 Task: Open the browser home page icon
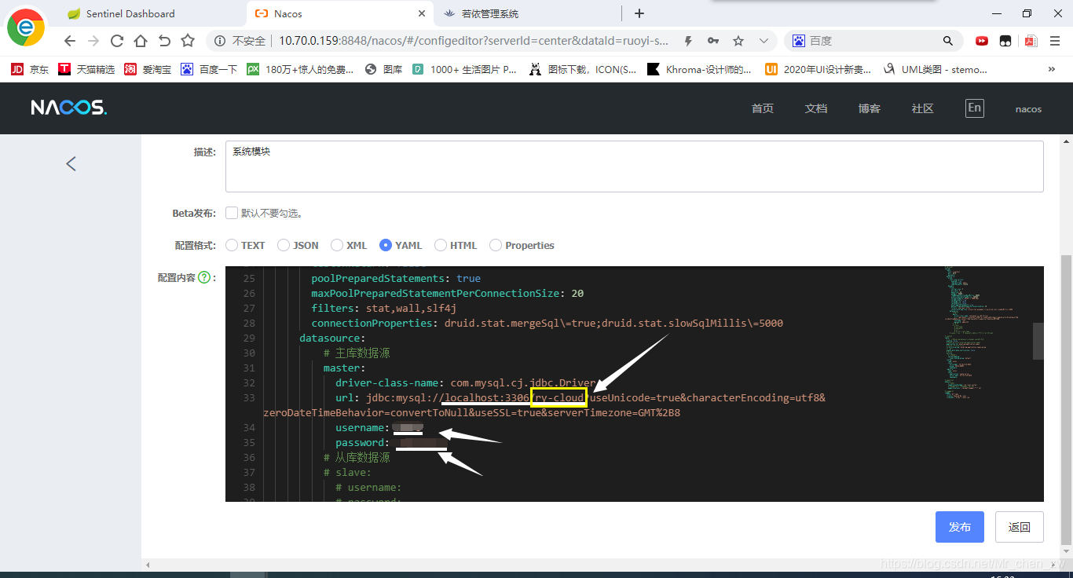(141, 41)
